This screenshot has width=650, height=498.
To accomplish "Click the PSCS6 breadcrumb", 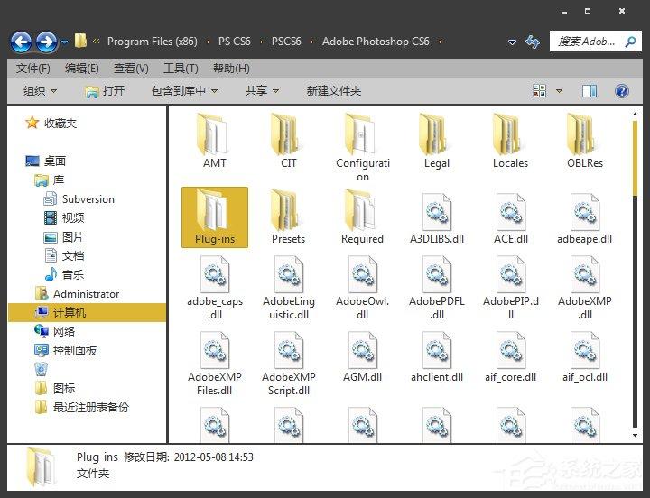I will [286, 41].
